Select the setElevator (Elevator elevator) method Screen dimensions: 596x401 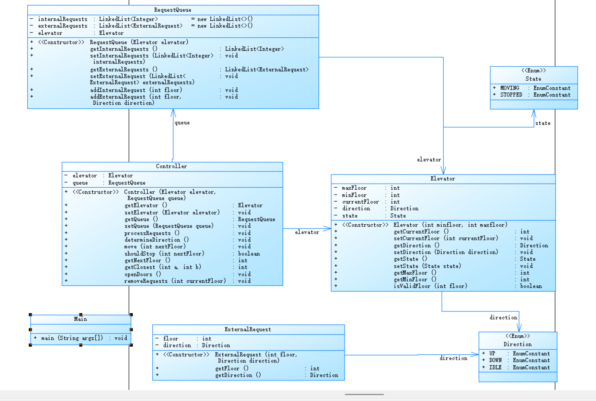tap(158, 213)
